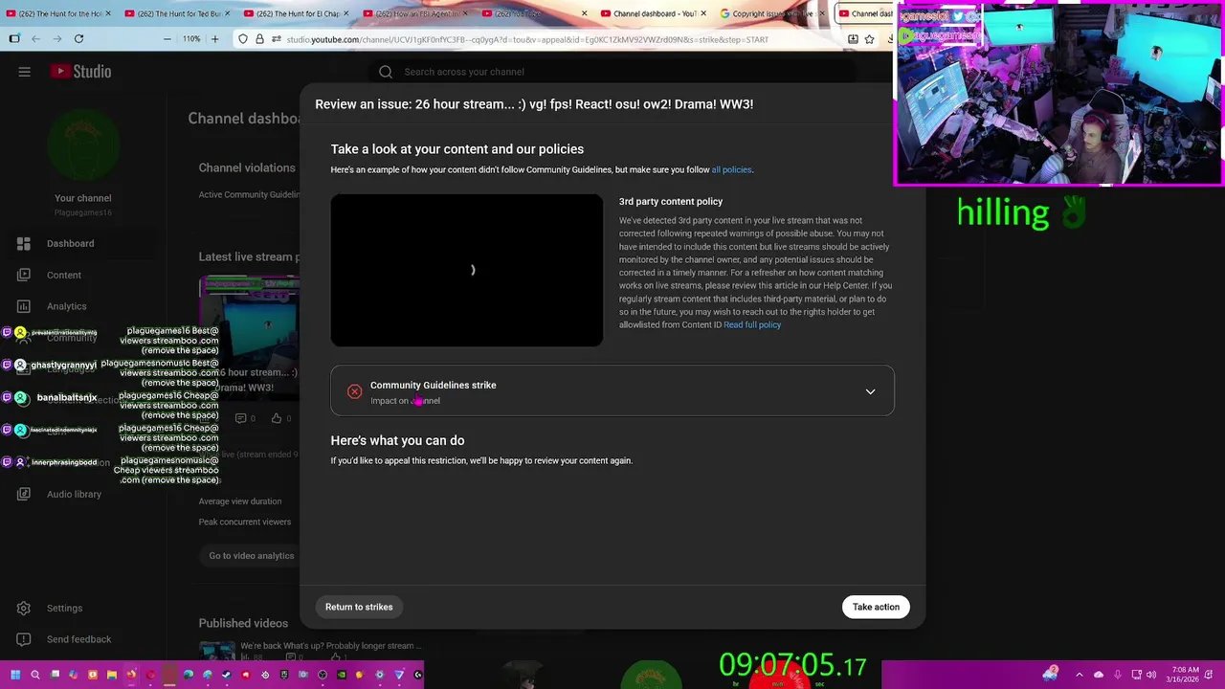Click the Return to strikes button
Image resolution: width=1225 pixels, height=689 pixels.
(359, 607)
